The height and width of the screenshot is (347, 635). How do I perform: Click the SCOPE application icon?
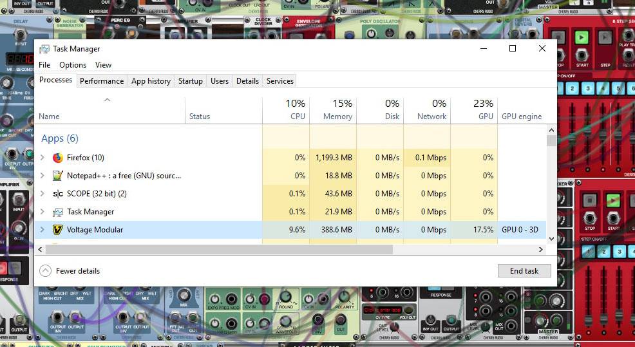pos(58,194)
